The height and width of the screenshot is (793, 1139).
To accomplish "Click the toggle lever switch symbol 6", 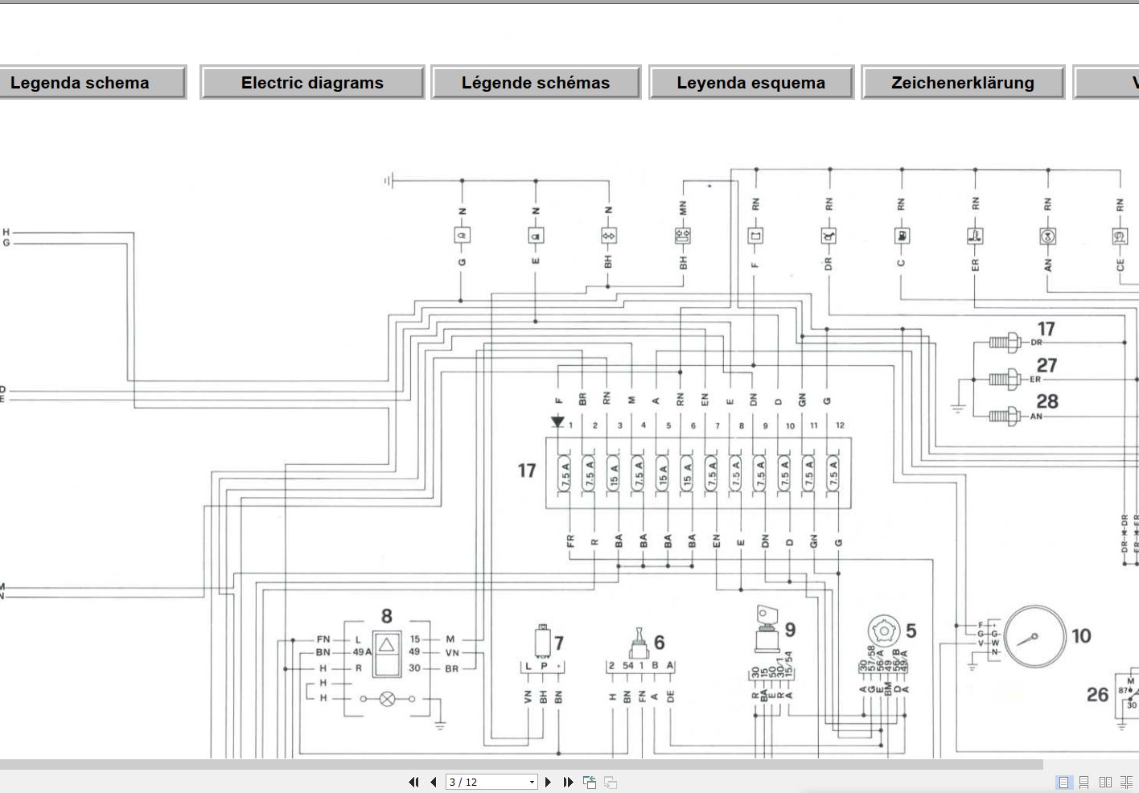I will click(x=639, y=644).
